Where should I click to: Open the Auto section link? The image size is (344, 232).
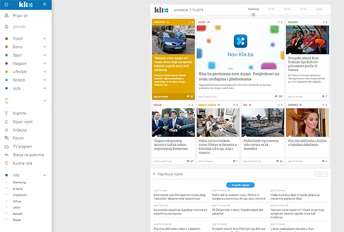coord(17,88)
